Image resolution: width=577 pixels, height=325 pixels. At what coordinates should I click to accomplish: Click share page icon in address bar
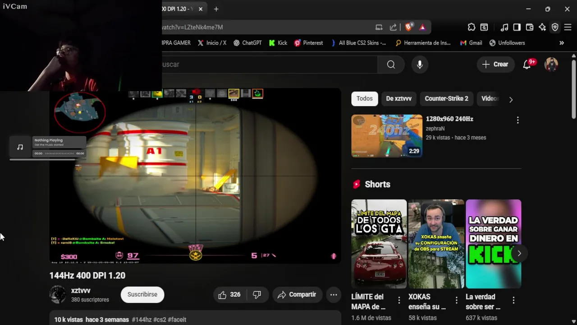[393, 27]
